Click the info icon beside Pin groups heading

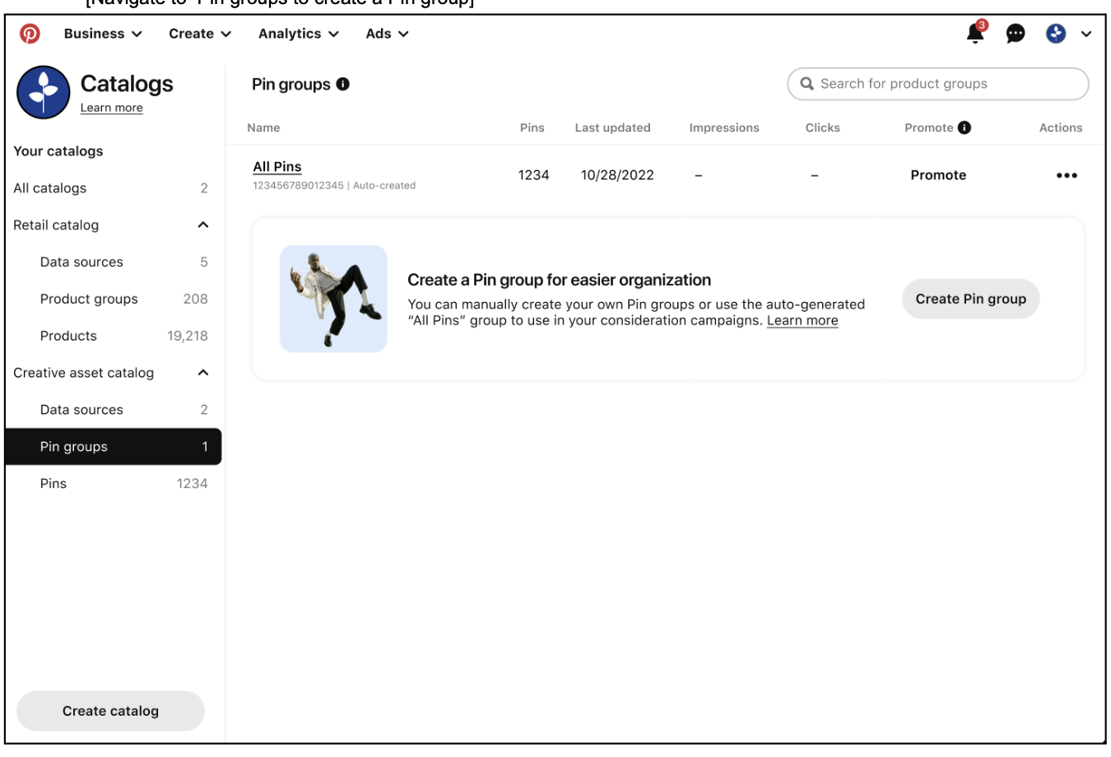point(343,84)
